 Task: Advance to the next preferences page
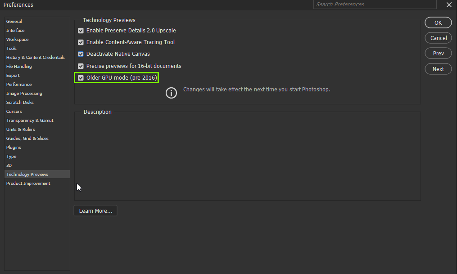click(438, 68)
